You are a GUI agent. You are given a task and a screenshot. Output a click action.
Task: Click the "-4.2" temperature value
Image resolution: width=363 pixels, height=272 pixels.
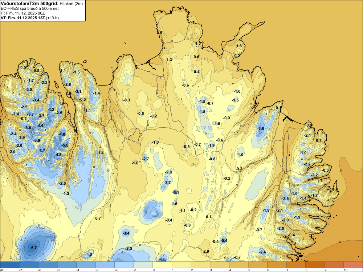51,109
